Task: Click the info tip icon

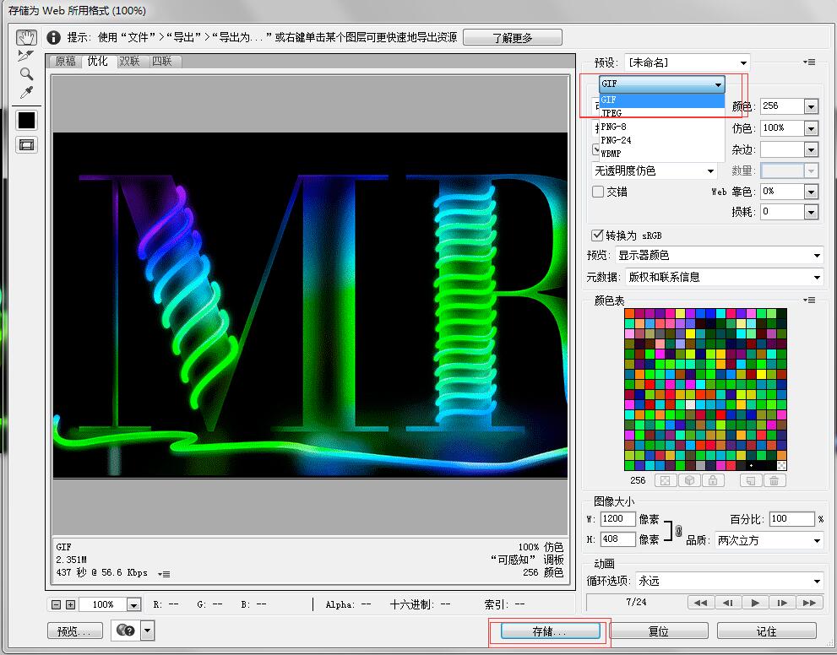Action: pyautogui.click(x=53, y=37)
